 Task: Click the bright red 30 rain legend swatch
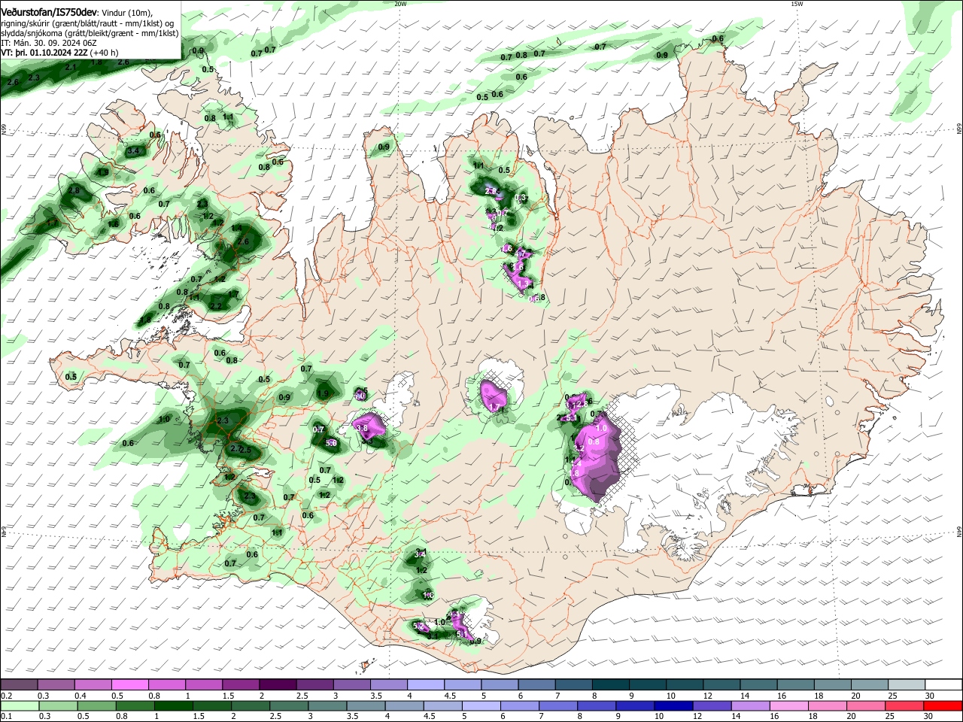pyautogui.click(x=942, y=705)
